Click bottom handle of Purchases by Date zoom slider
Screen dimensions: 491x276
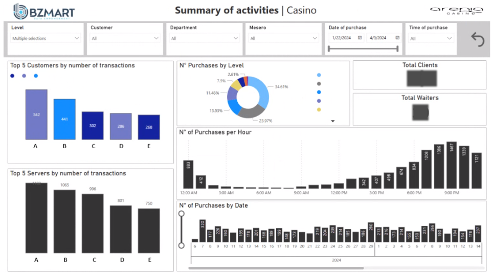(x=181, y=245)
